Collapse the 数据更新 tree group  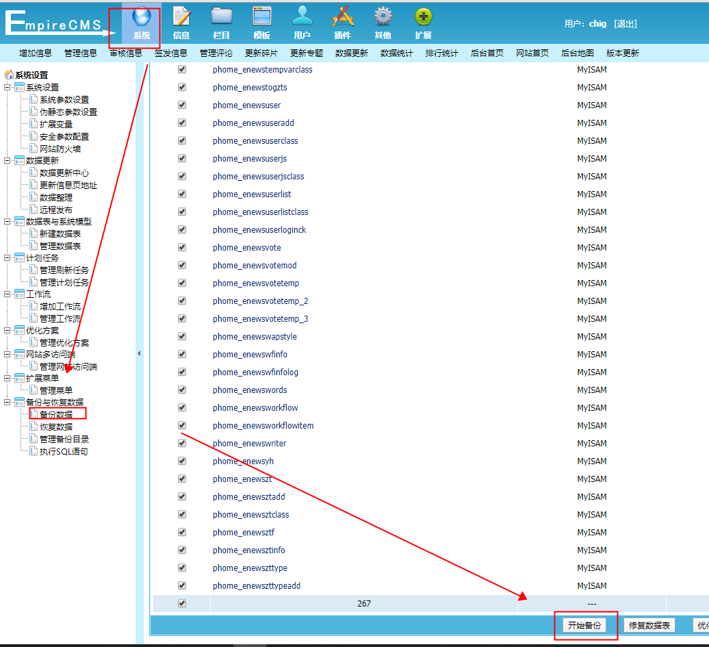point(8,160)
